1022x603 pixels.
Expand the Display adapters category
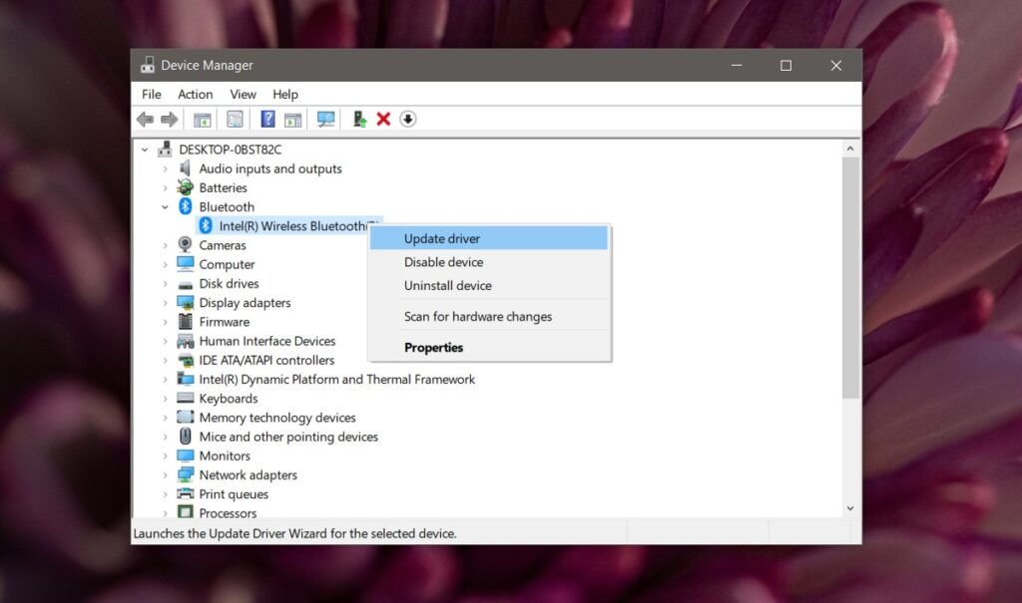tap(166, 303)
